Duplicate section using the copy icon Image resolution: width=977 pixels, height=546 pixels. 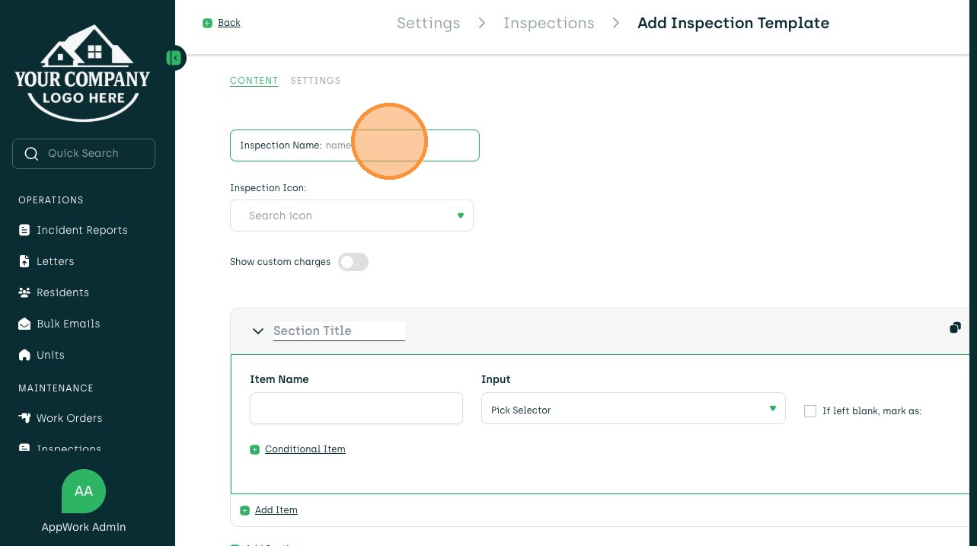tap(955, 328)
